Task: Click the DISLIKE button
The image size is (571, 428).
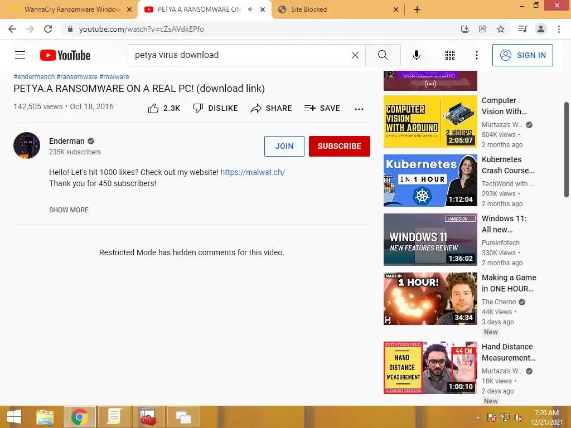Action: (215, 108)
